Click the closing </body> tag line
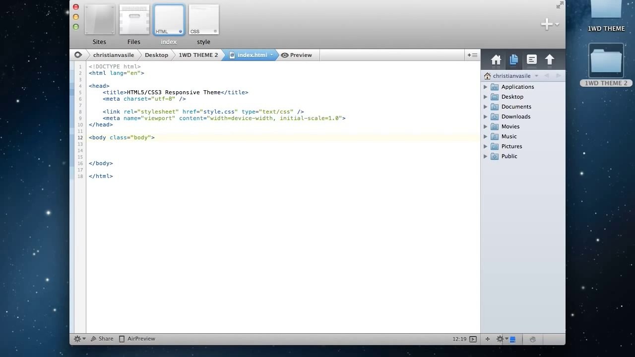 coord(101,163)
